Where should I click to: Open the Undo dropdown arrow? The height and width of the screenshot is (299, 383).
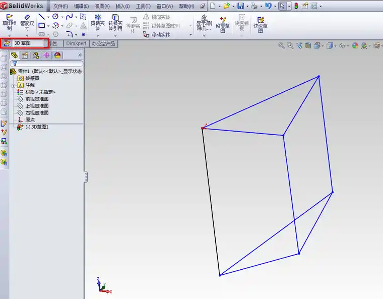click(x=275, y=6)
